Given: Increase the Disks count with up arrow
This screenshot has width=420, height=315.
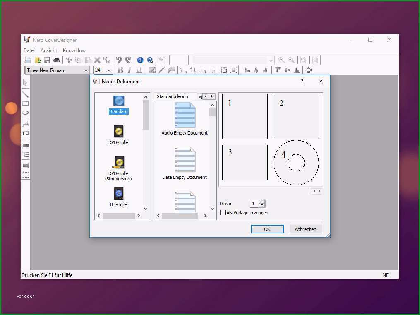Looking at the screenshot, I should (x=262, y=202).
